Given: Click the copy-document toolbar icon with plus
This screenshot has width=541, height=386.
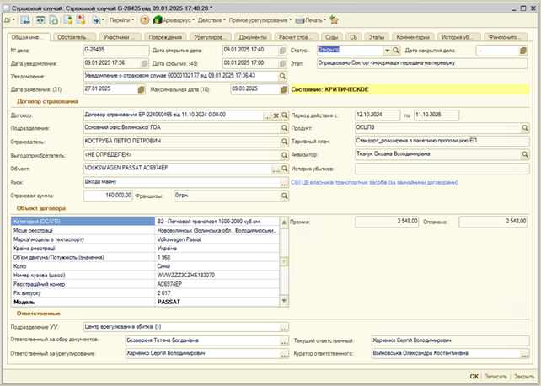Looking at the screenshot, I should tap(53, 20).
